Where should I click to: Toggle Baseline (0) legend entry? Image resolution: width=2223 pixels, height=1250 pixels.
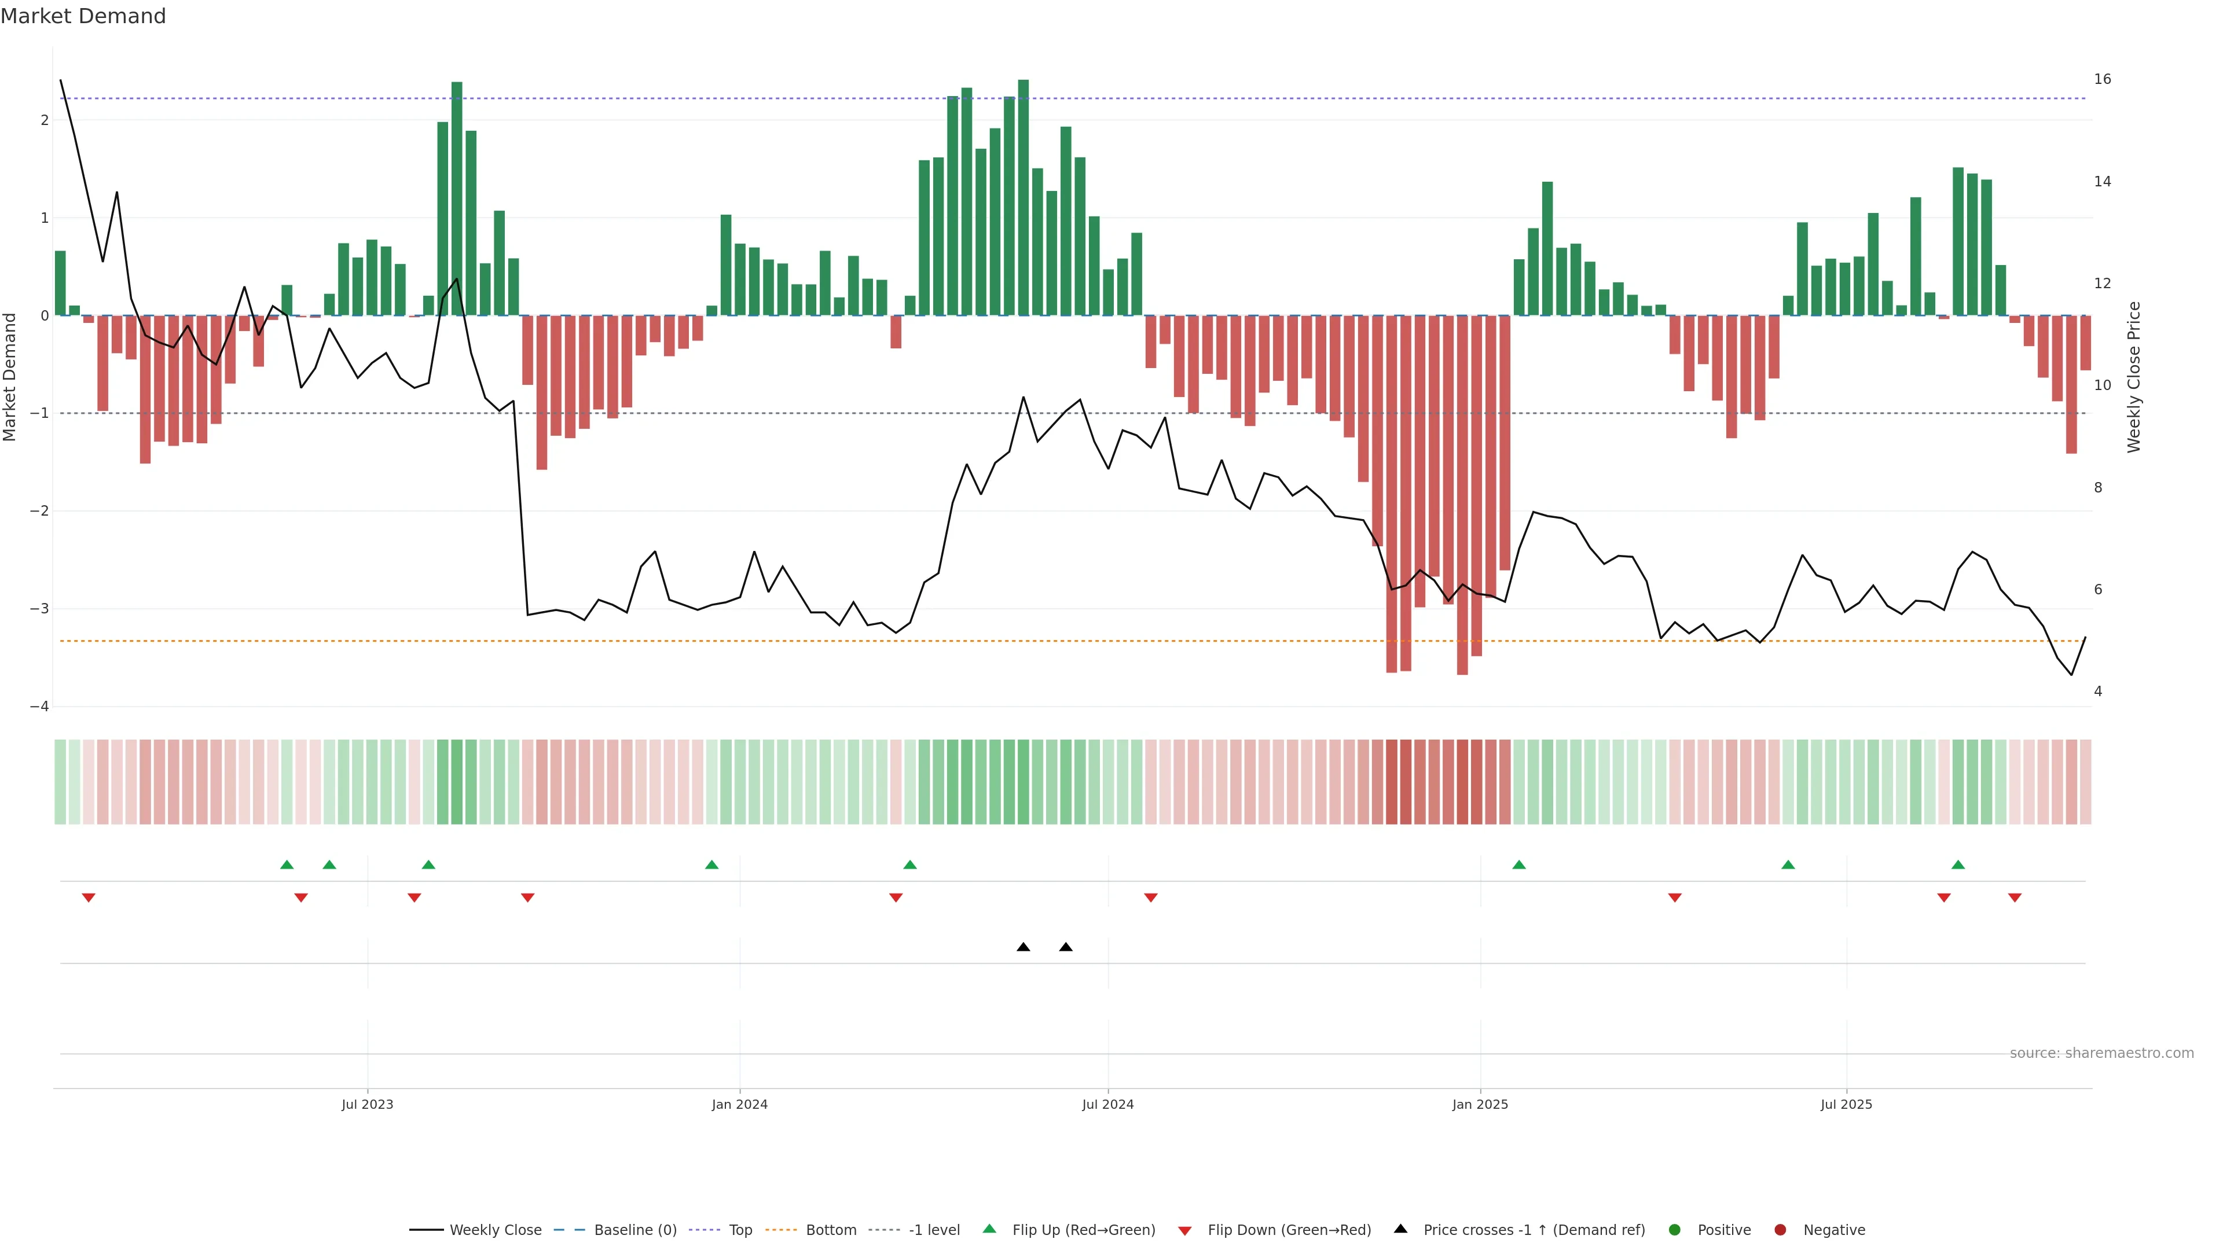[634, 1229]
